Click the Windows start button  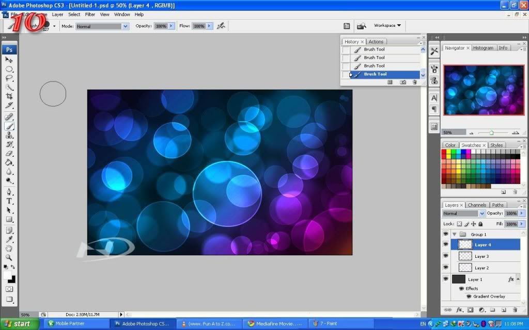pyautogui.click(x=20, y=324)
